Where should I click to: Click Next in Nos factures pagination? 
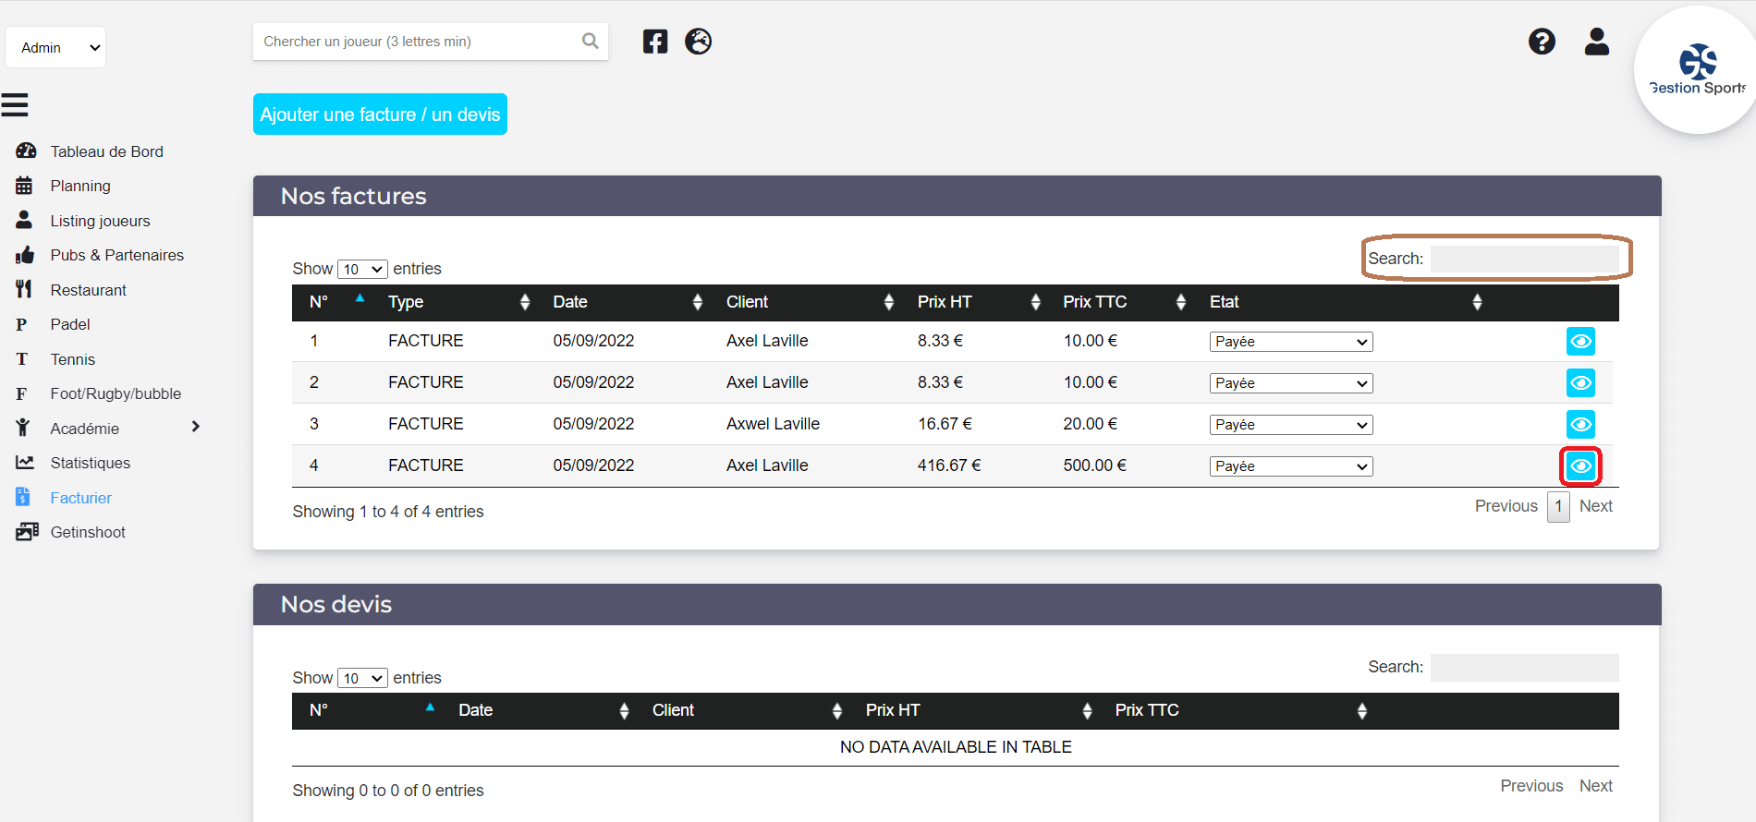[x=1595, y=506]
